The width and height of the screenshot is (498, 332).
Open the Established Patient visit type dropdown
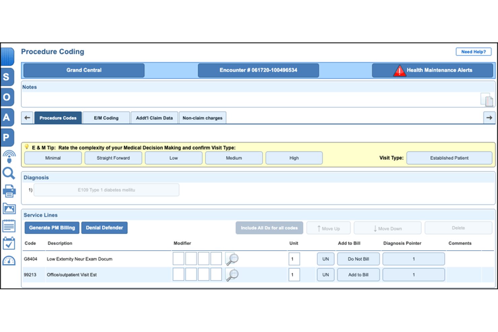[x=449, y=158]
